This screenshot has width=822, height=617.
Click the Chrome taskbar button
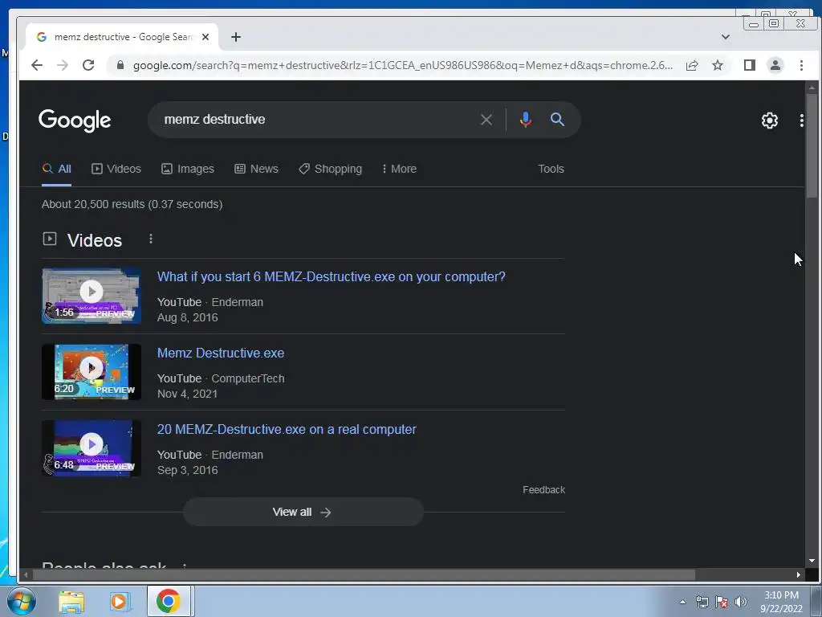pyautogui.click(x=169, y=601)
